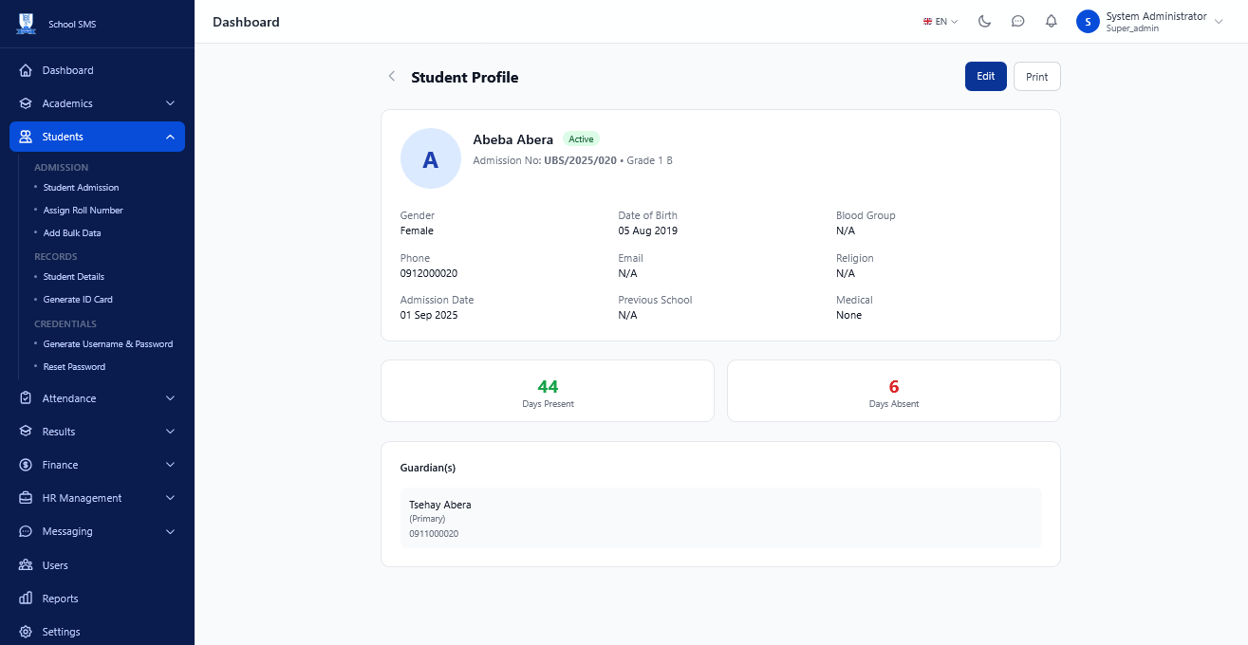
Task: Click the HR Management briefcase icon
Action: point(26,498)
